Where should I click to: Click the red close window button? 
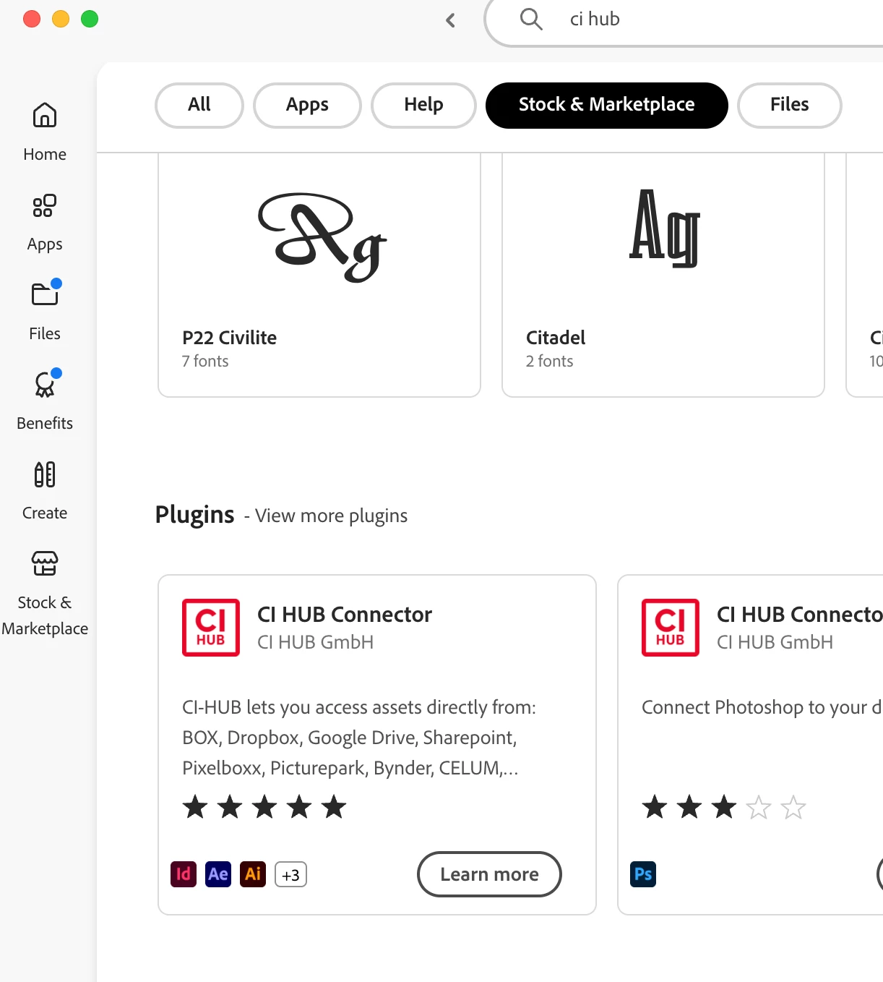32,19
